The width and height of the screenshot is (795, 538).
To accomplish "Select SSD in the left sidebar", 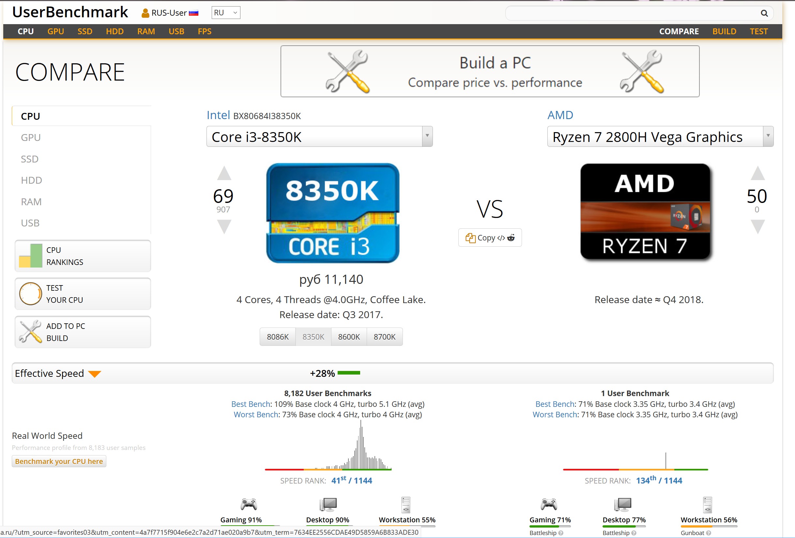I will pyautogui.click(x=30, y=159).
